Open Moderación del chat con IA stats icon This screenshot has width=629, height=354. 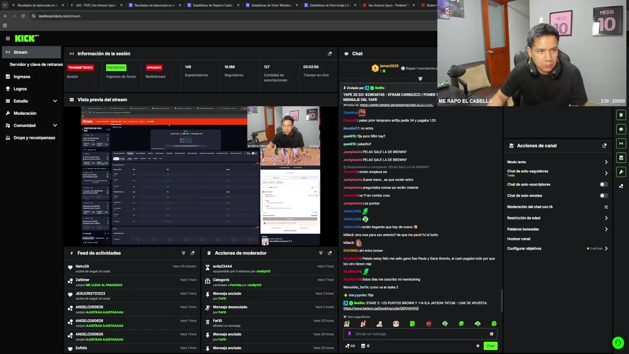coord(606,207)
